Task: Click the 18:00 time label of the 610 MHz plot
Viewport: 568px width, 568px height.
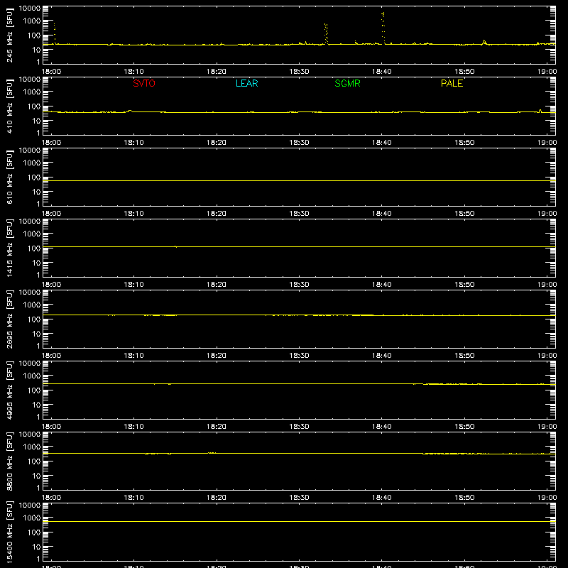Action: (51, 214)
